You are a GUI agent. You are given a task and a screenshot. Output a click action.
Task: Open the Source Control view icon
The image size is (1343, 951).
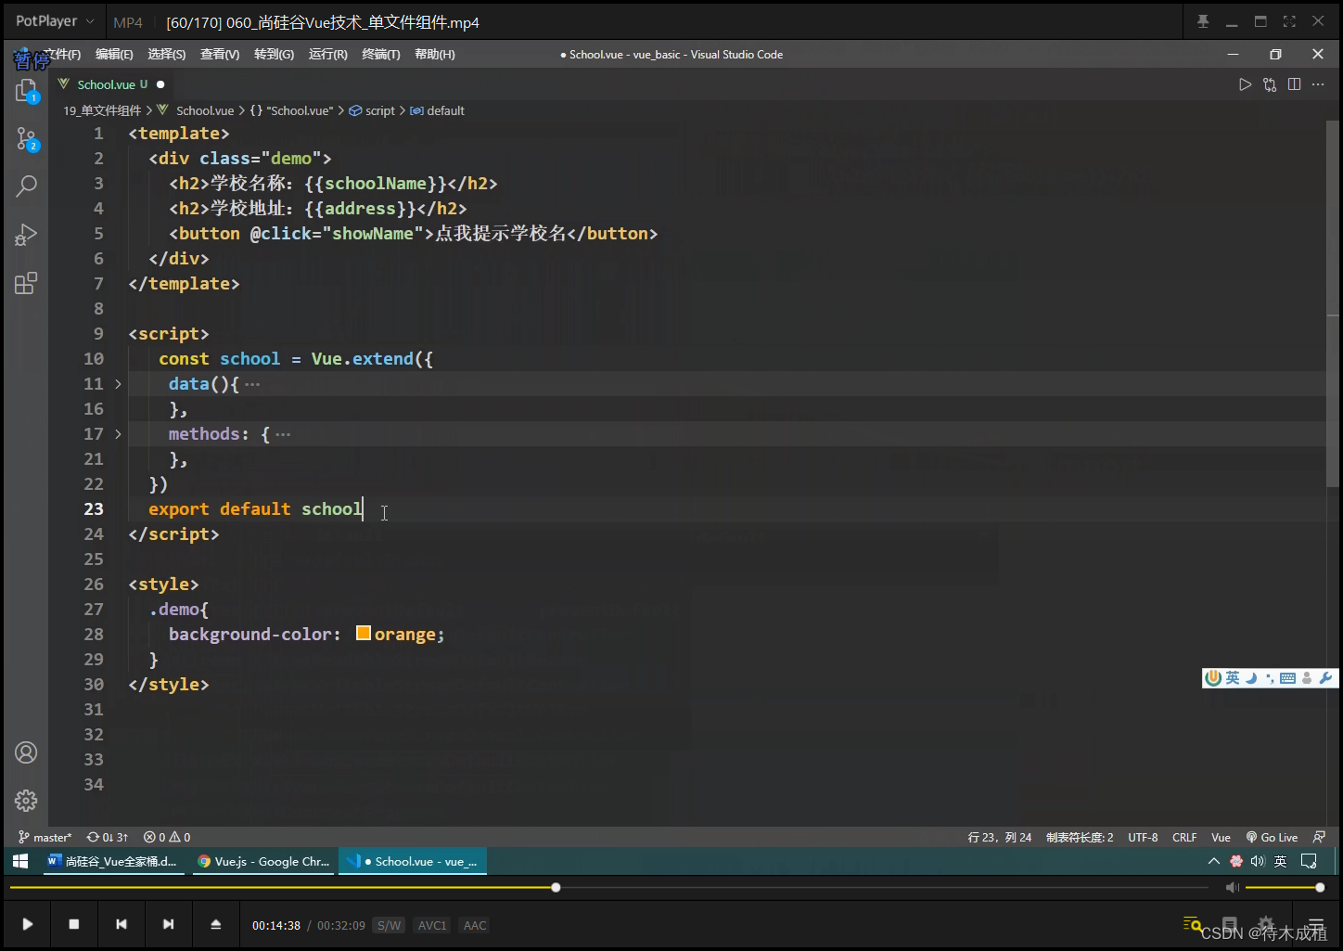(26, 140)
